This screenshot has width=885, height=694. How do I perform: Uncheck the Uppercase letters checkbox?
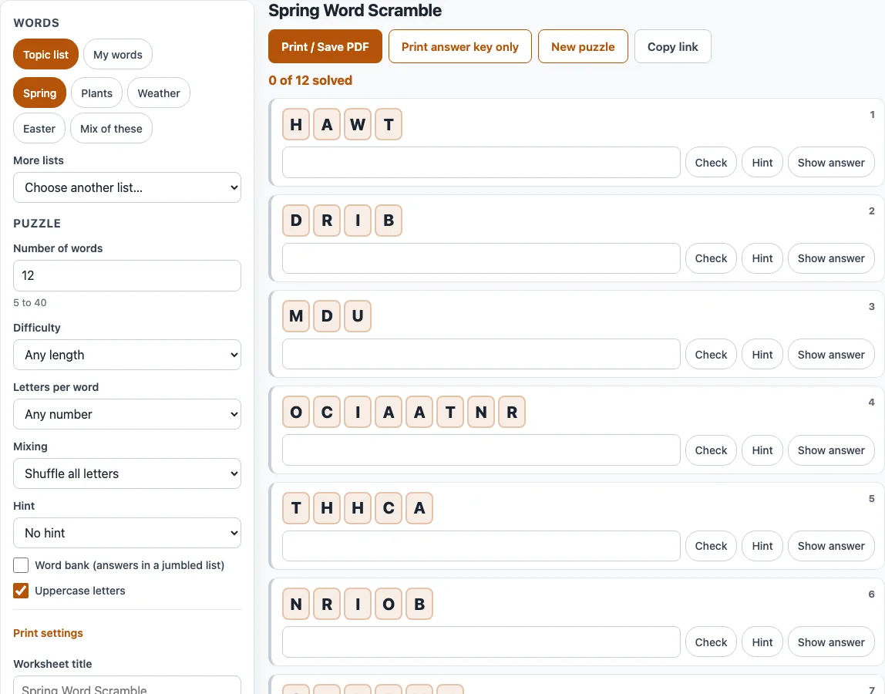point(21,591)
